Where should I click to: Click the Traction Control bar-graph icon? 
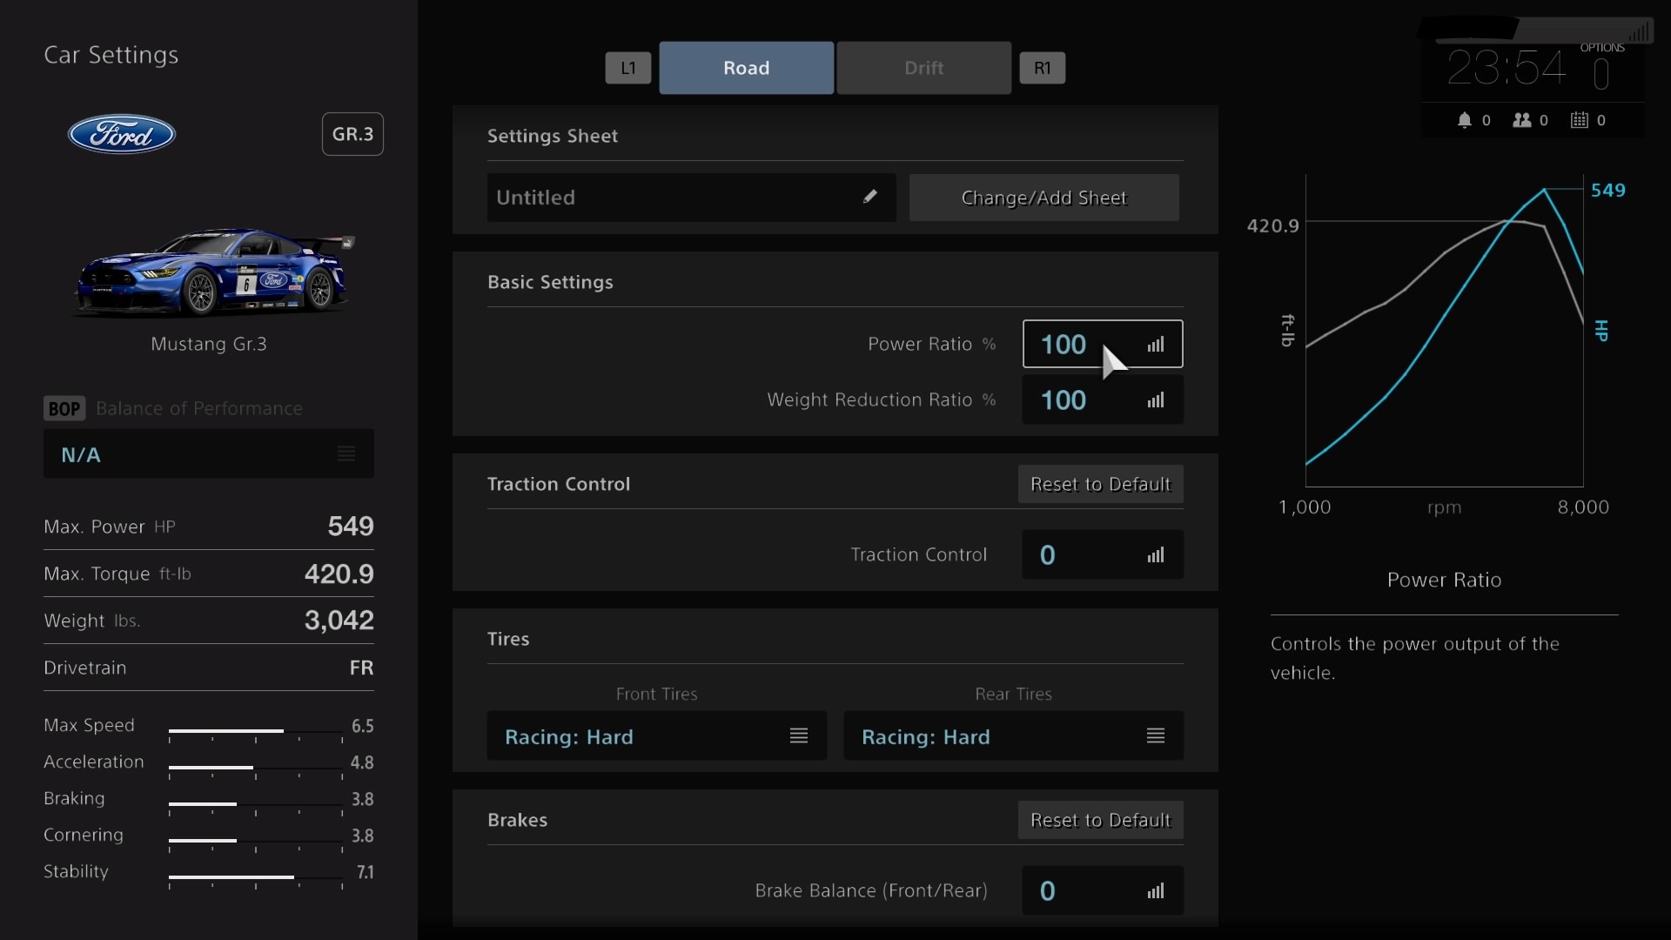(1155, 555)
